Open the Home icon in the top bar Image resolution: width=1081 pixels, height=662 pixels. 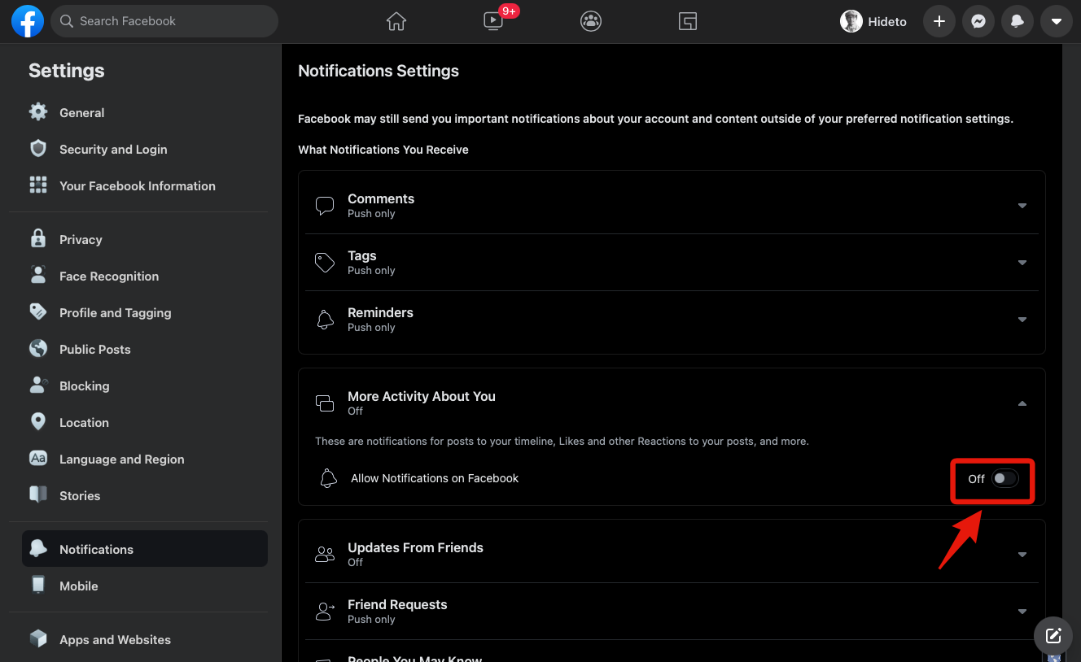(x=396, y=21)
